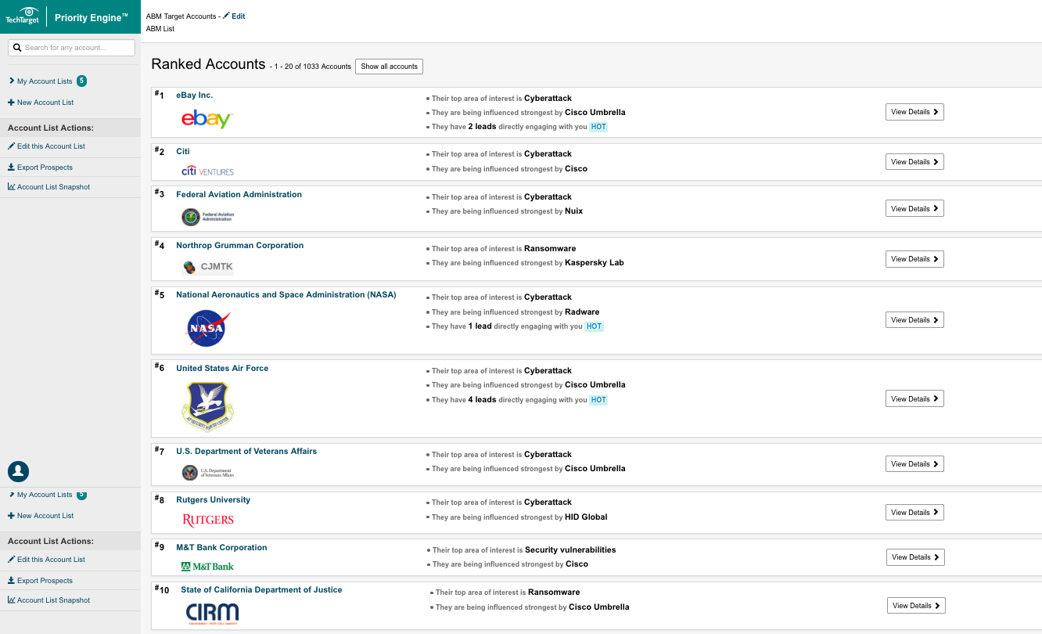
Task: Open the user profile avatar
Action: [x=19, y=471]
